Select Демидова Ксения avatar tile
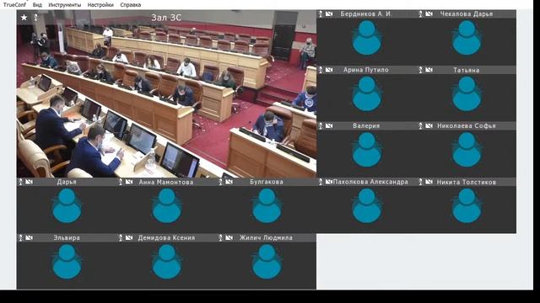 167,262
